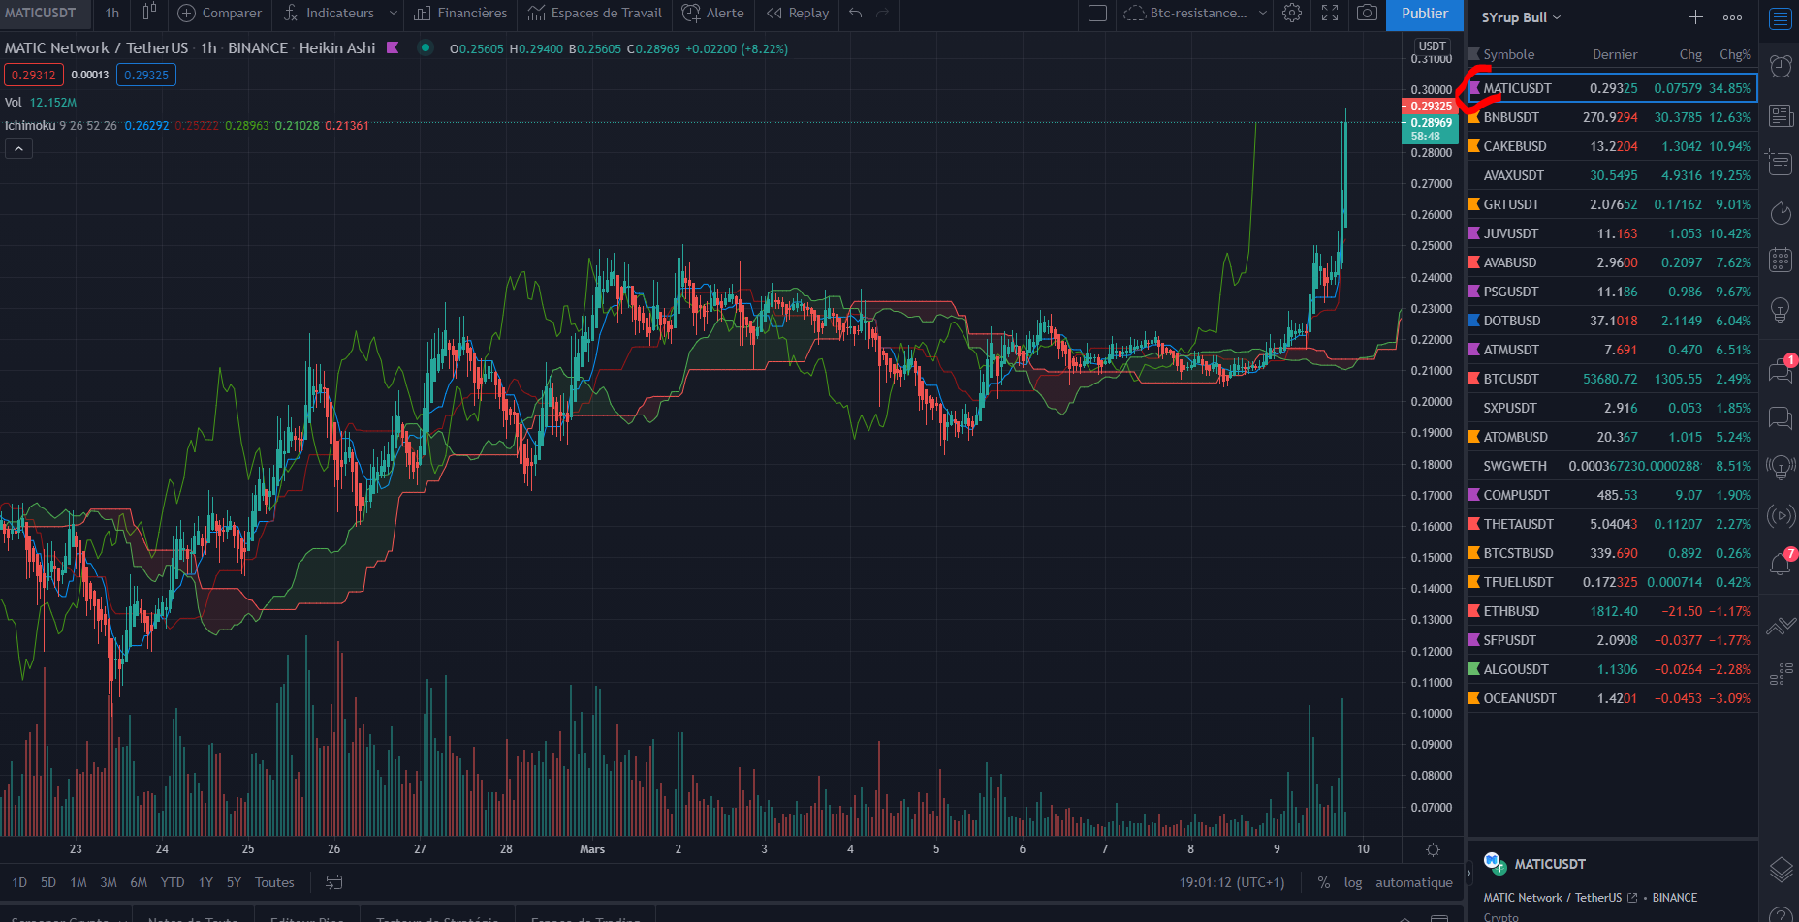
Task: Open the watchlist panel sidebar icon
Action: 1781,18
